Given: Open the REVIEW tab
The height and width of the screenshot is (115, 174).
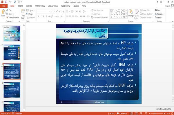Looking at the screenshot, I should (76, 6).
